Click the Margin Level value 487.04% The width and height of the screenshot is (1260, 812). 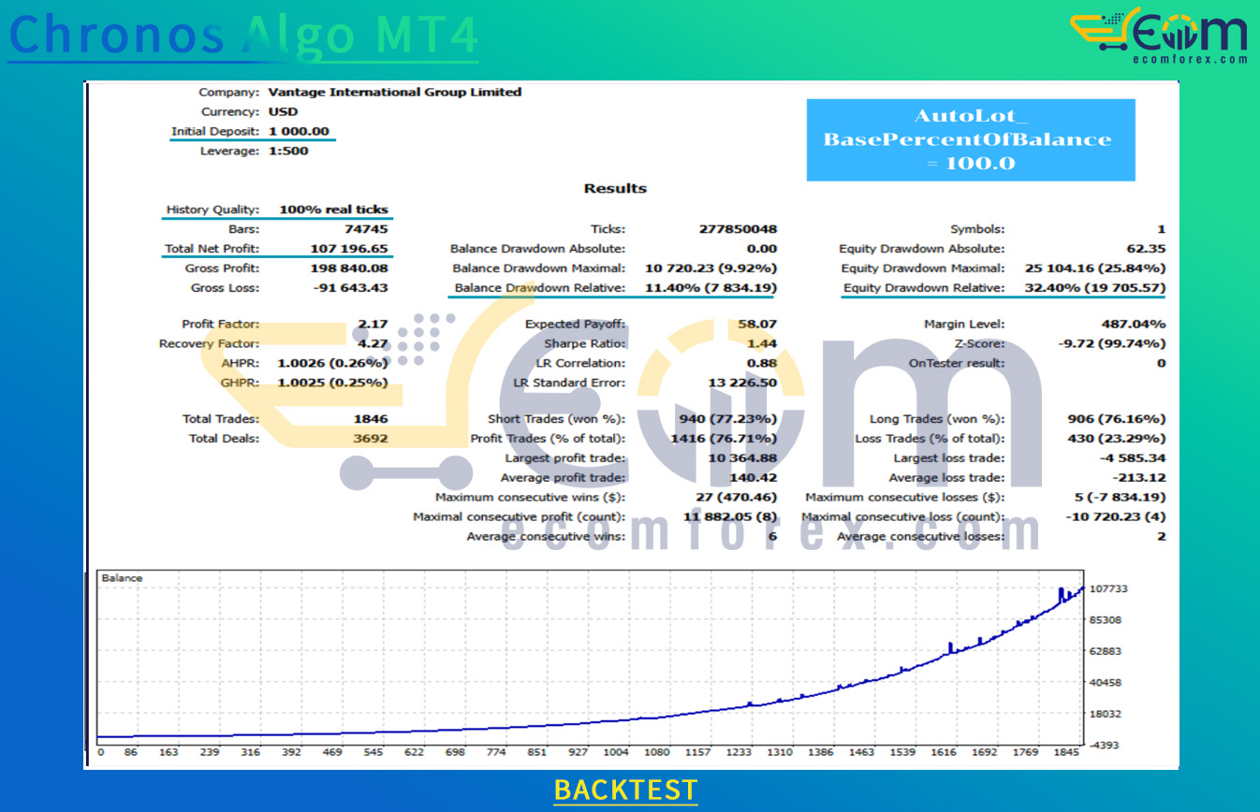(x=1135, y=325)
